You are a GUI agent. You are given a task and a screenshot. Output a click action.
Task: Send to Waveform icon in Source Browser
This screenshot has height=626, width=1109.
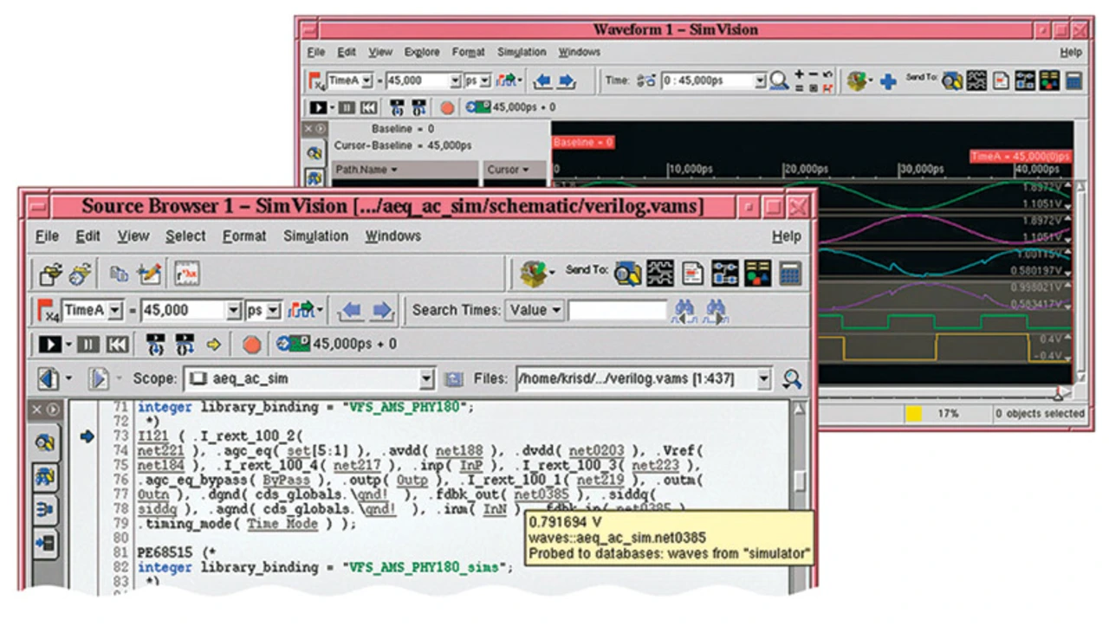click(x=660, y=274)
